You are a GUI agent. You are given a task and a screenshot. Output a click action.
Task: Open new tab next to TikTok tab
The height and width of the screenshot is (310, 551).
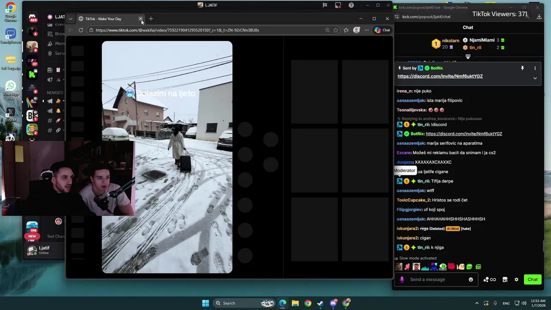click(x=151, y=19)
